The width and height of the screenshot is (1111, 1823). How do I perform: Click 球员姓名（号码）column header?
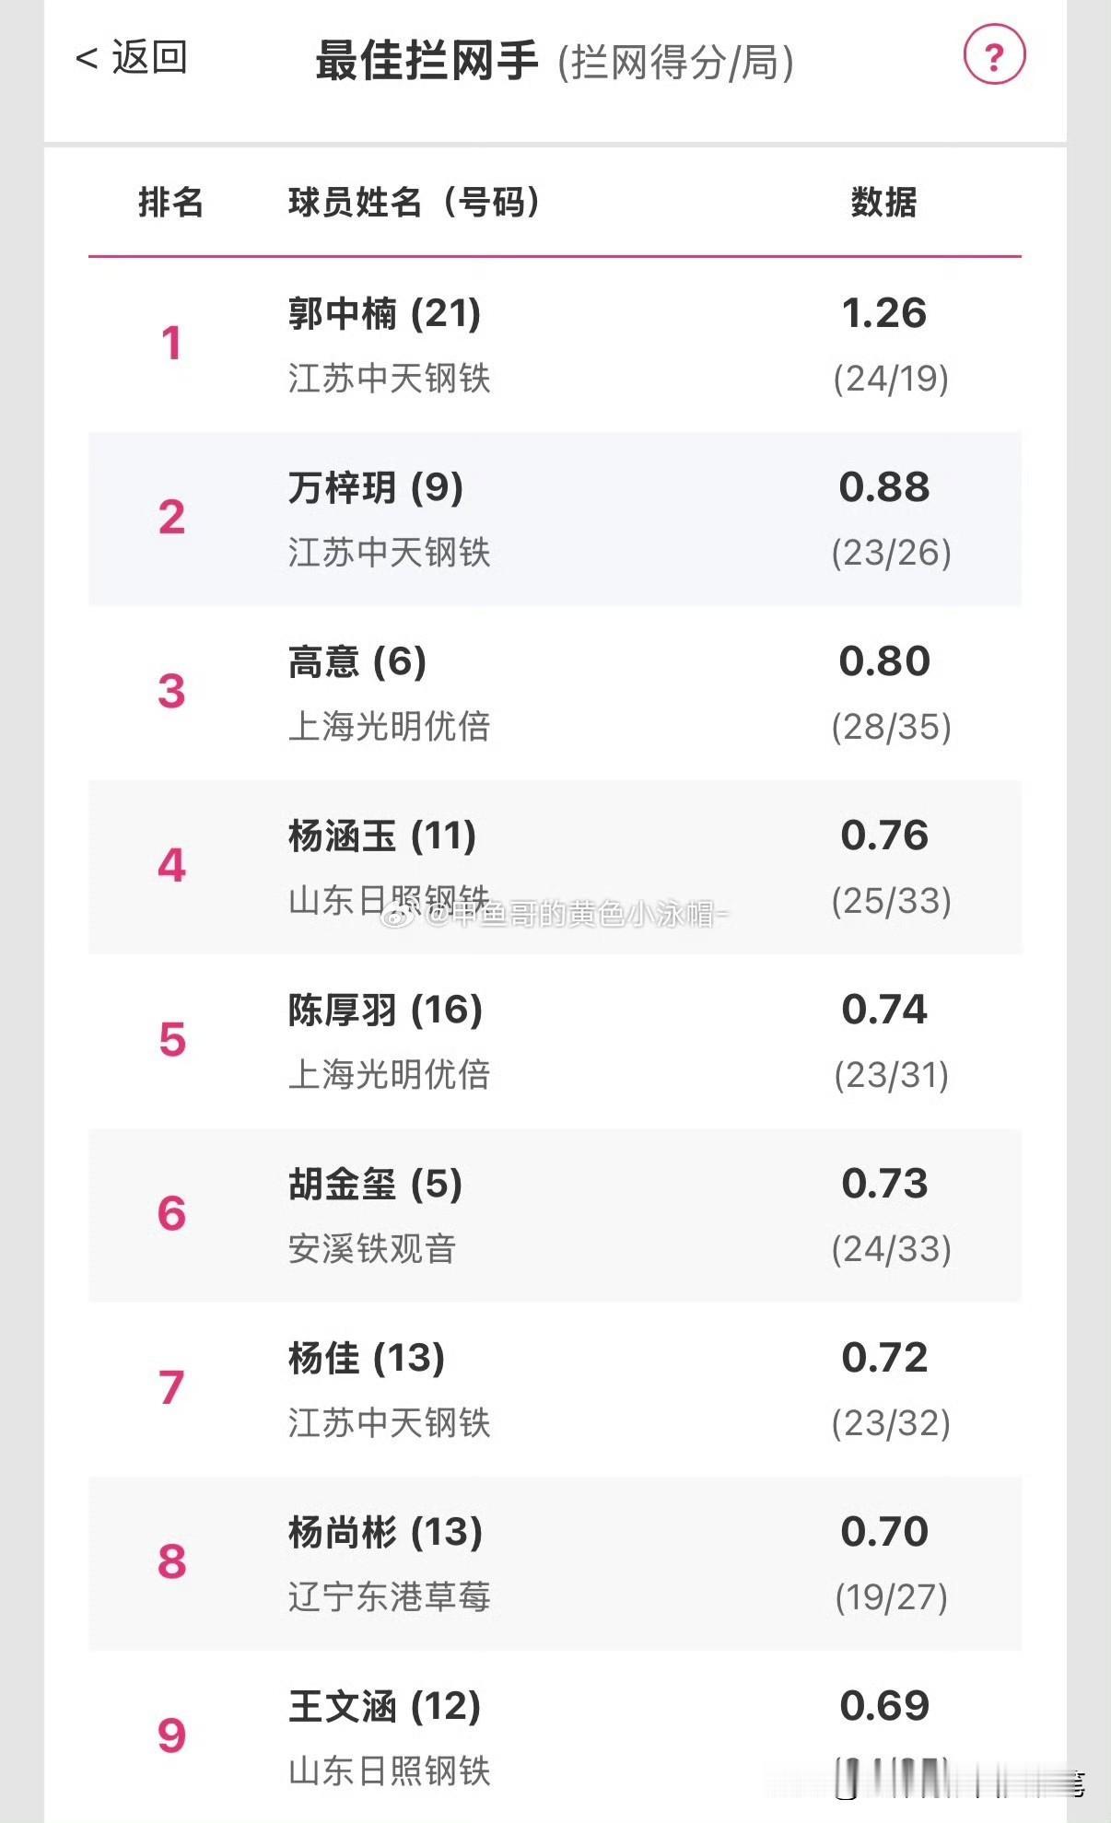(415, 202)
